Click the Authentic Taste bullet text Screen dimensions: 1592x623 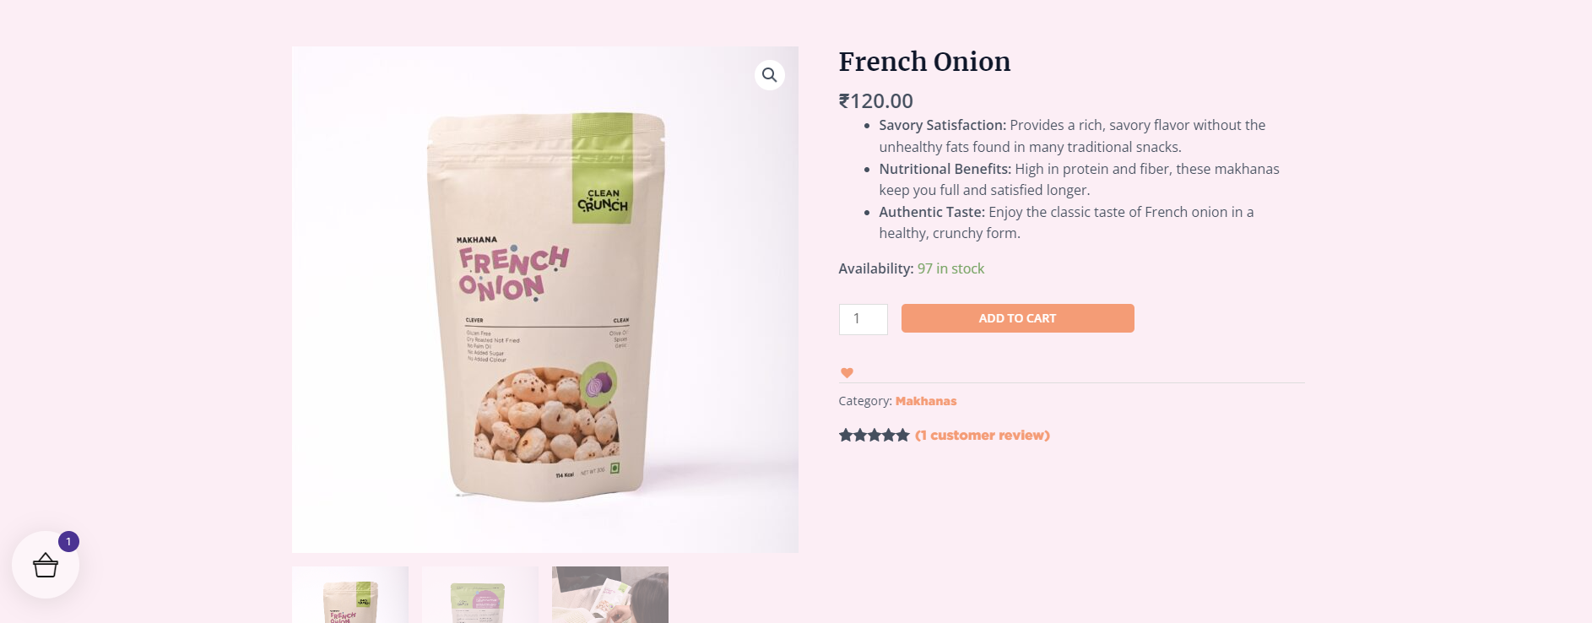pyautogui.click(x=1066, y=222)
